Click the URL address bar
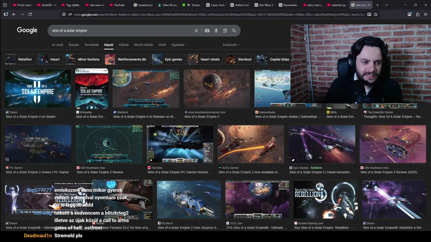Screen dimensions: 431x242 (219, 14)
